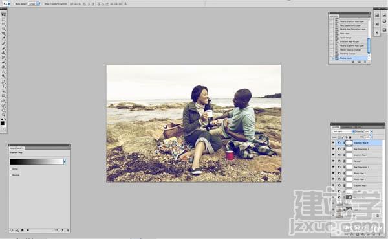Select the Rectangular Marquee tool
Screen dimensions: 388x239
(3, 19)
